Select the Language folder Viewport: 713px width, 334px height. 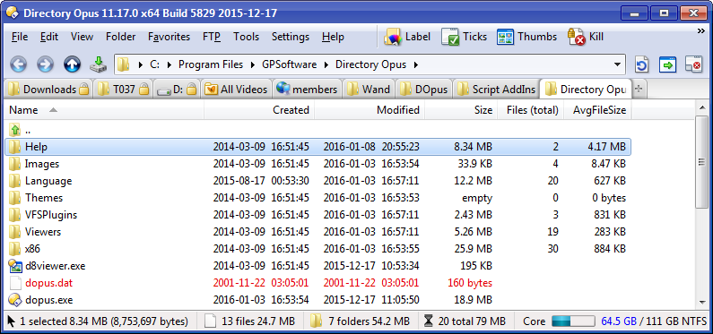click(318, 181)
